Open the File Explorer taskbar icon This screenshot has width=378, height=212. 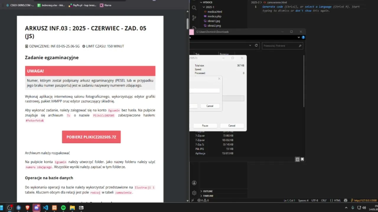72,208
